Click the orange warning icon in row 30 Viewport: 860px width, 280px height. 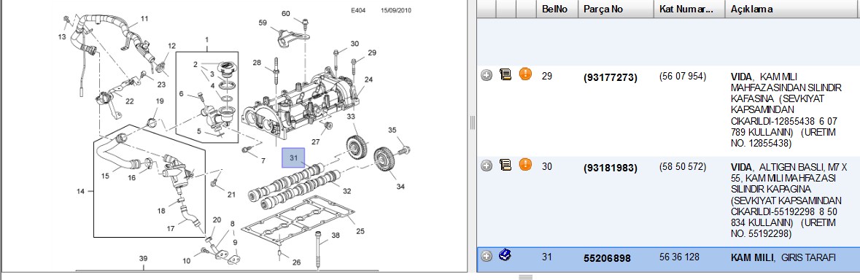coord(525,164)
